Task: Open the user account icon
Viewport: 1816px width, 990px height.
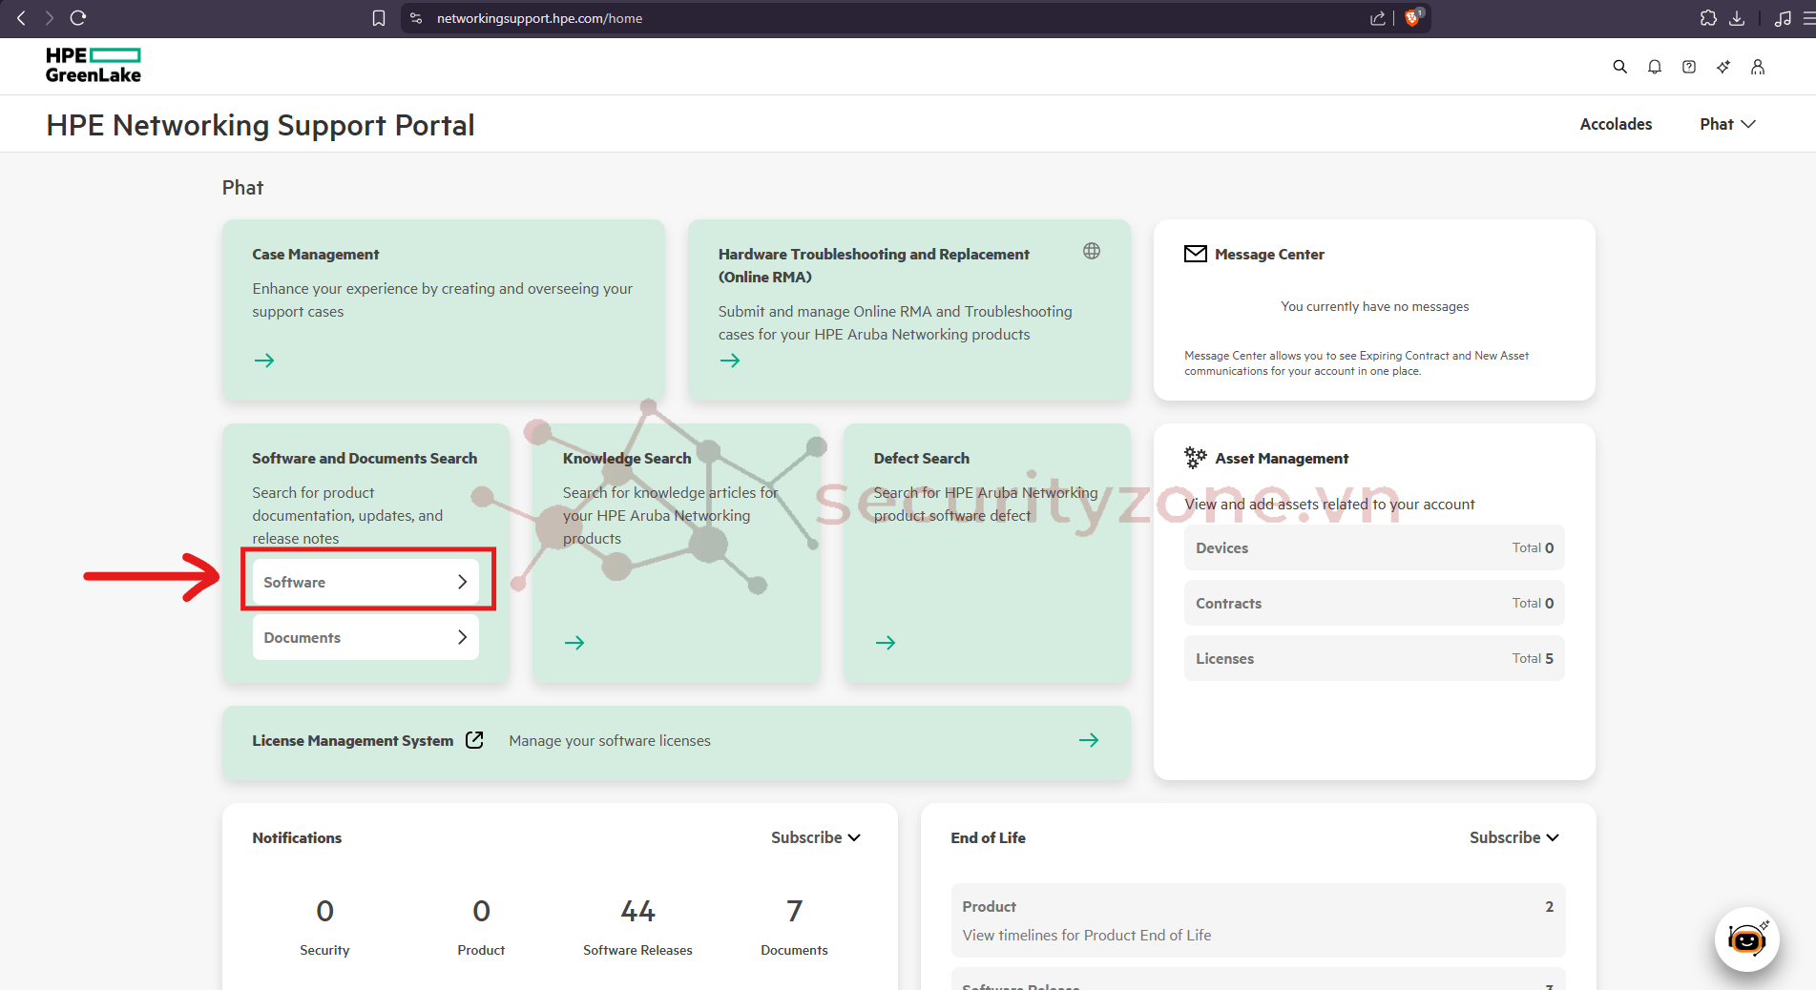Action: 1757,66
